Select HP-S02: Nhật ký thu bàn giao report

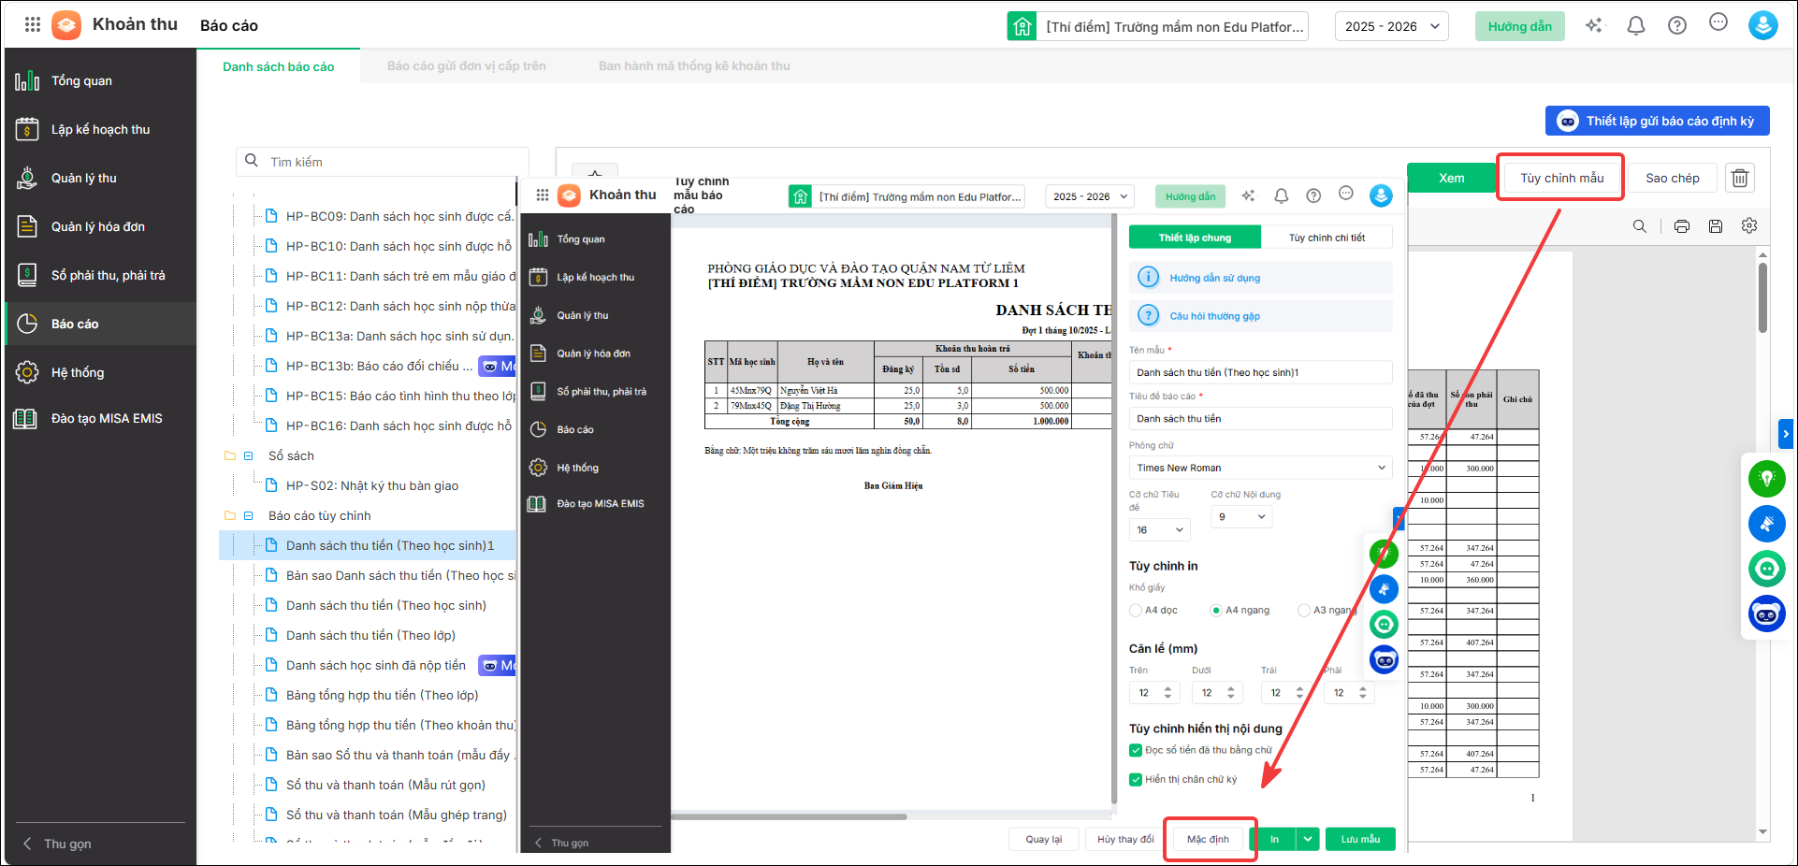coord(372,485)
